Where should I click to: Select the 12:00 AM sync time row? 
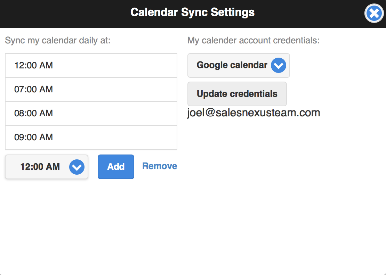click(91, 65)
